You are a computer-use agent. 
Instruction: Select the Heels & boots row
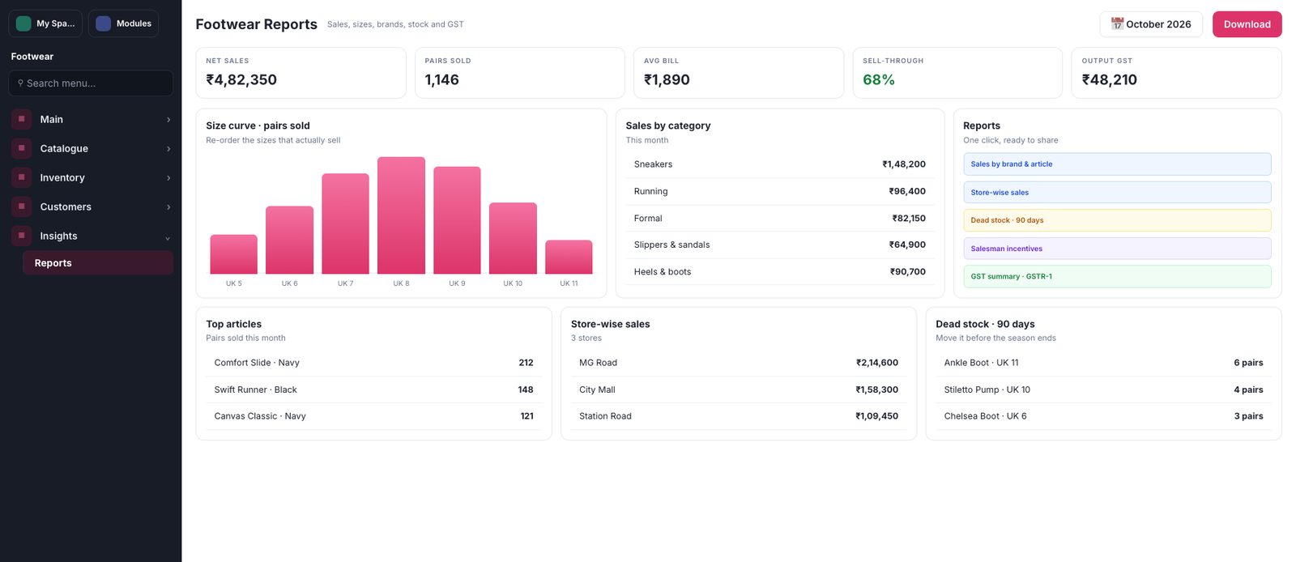[780, 271]
